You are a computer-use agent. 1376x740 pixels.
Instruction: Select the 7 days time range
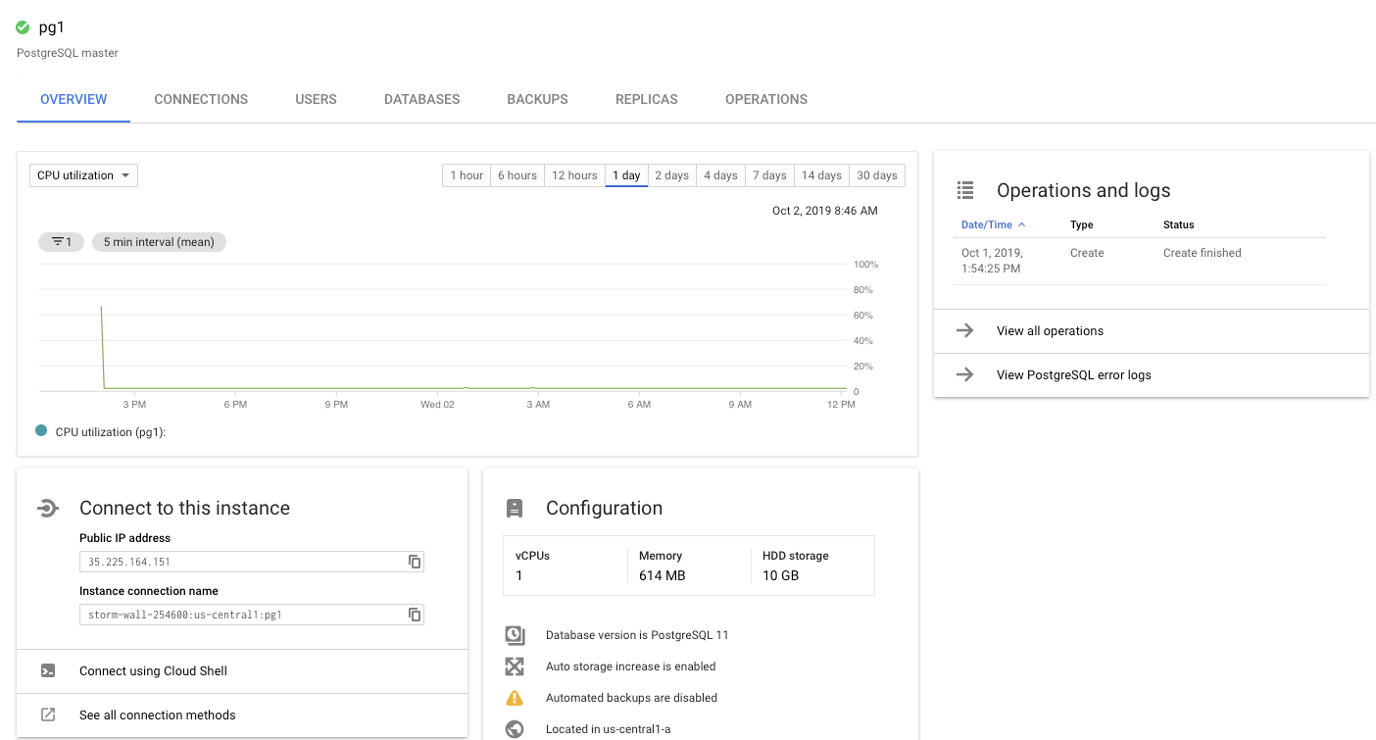[x=769, y=175]
